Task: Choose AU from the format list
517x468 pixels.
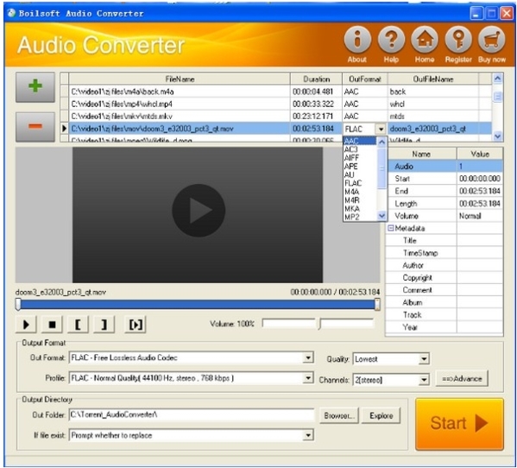Action: pos(359,174)
